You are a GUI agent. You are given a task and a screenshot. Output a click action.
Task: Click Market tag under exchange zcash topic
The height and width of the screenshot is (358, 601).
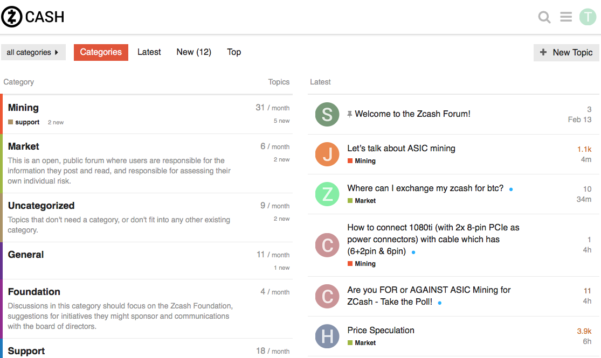(x=362, y=201)
